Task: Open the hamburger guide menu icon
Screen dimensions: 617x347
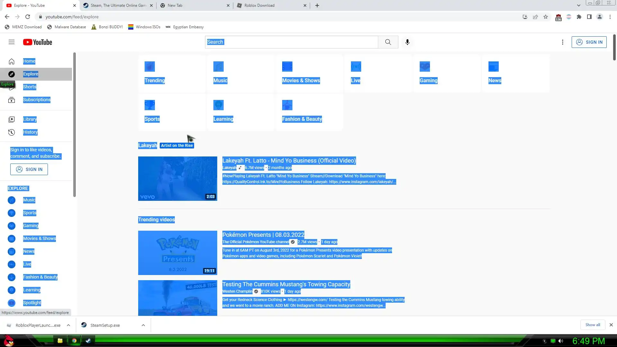Action: point(12,42)
